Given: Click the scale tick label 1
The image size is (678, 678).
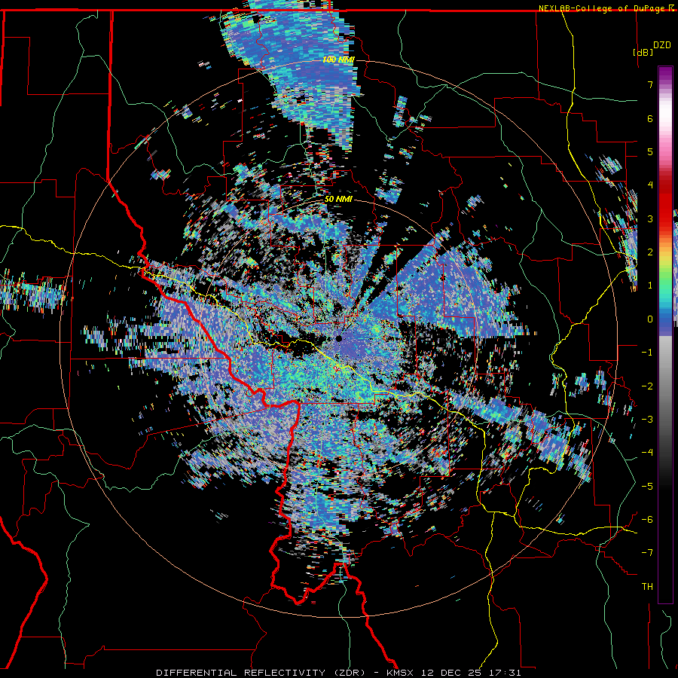Looking at the screenshot, I should tap(650, 286).
